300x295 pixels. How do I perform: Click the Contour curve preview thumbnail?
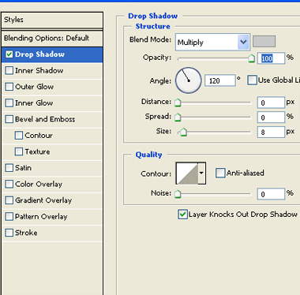click(x=187, y=174)
